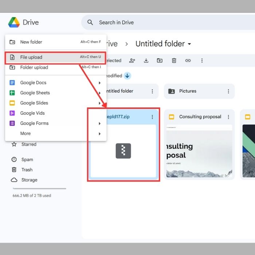Click the Download toolbar icon
Image resolution: width=255 pixels, height=255 pixels.
(x=146, y=60)
